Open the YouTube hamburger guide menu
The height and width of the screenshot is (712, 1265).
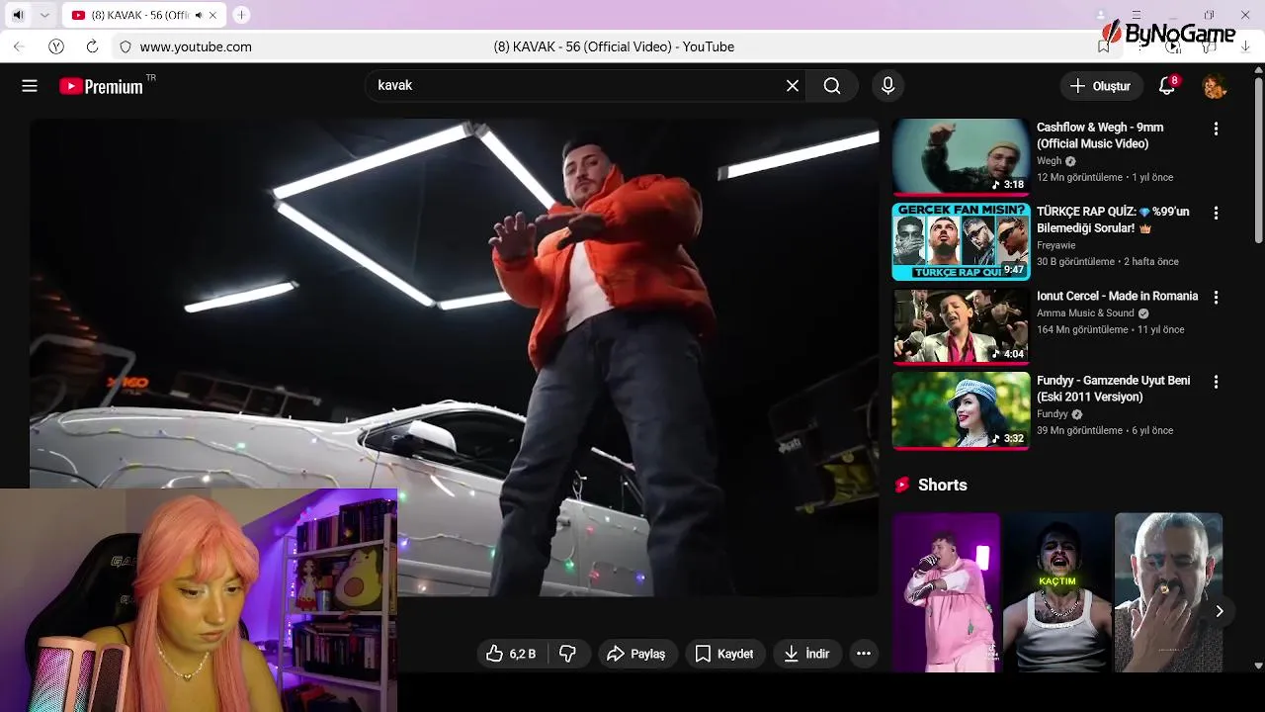(30, 86)
